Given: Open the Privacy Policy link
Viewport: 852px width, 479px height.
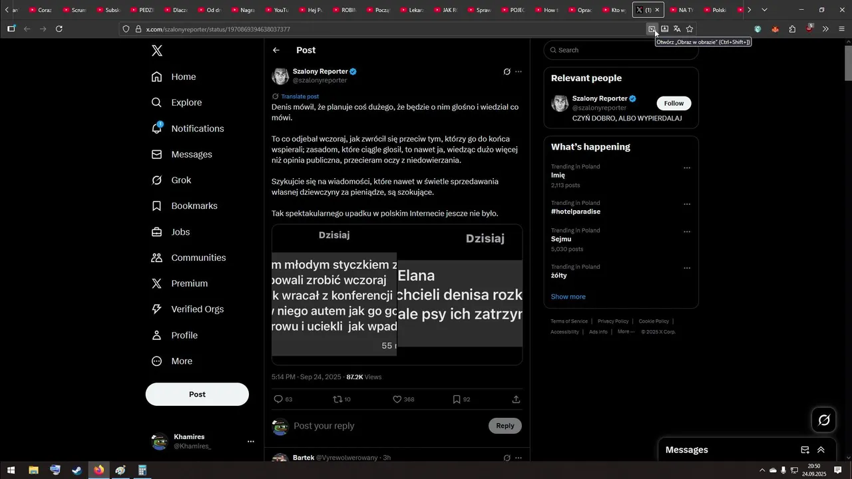Looking at the screenshot, I should pyautogui.click(x=613, y=321).
